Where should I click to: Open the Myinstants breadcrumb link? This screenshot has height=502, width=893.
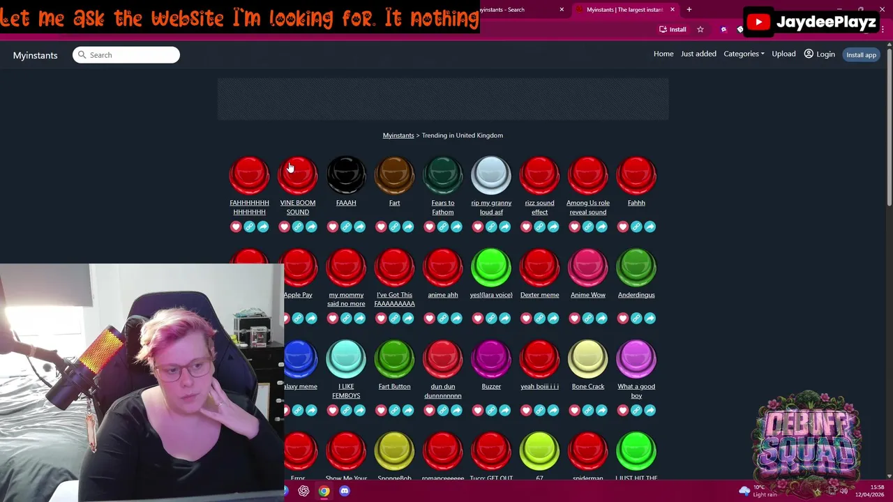pyautogui.click(x=398, y=135)
